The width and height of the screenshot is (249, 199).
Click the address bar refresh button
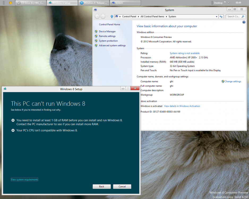coord(221,16)
